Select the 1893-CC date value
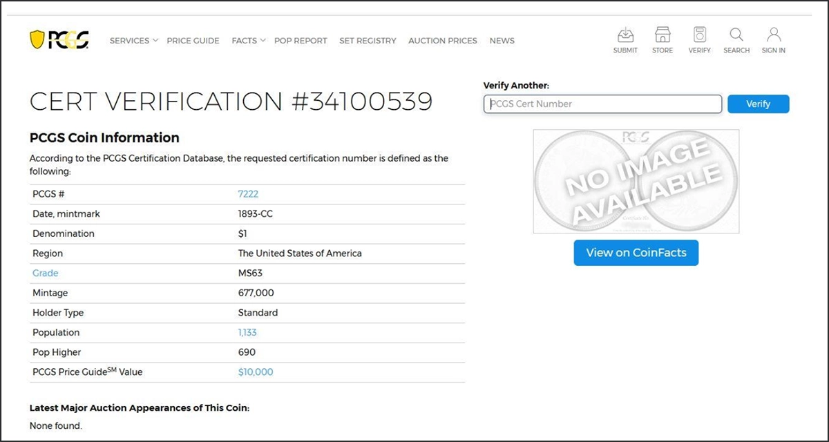This screenshot has width=829, height=442. (256, 214)
